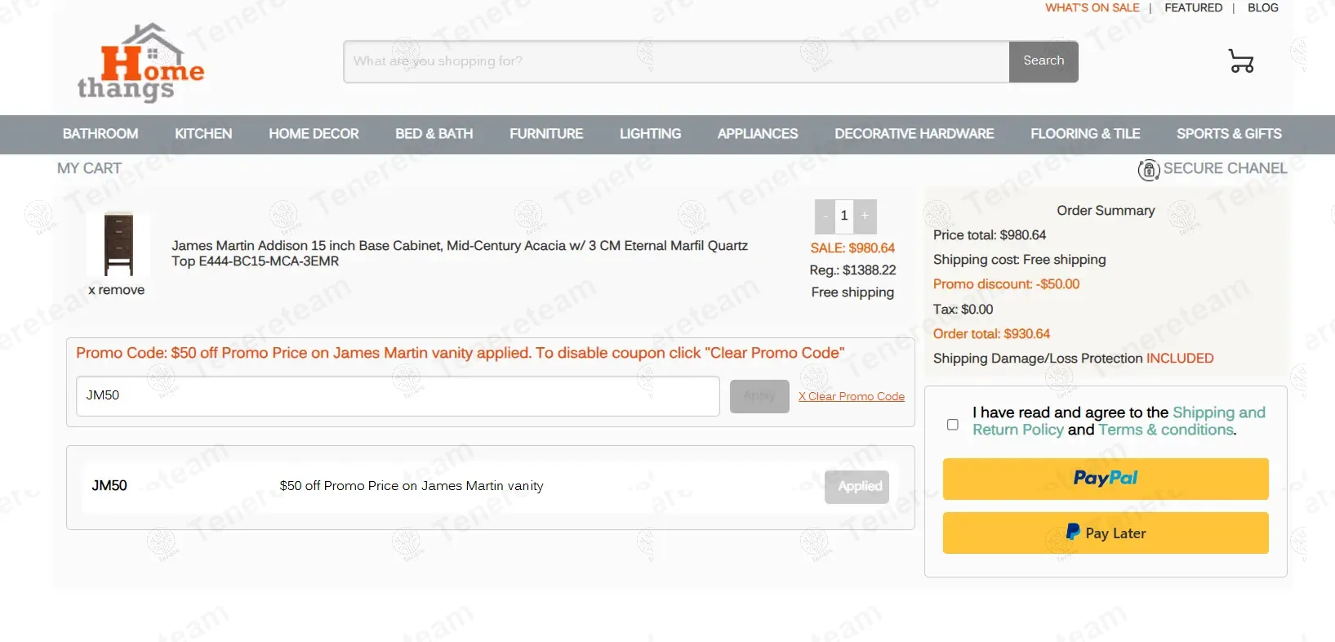
Task: Click the Order total: $930.64 line
Action: (991, 334)
